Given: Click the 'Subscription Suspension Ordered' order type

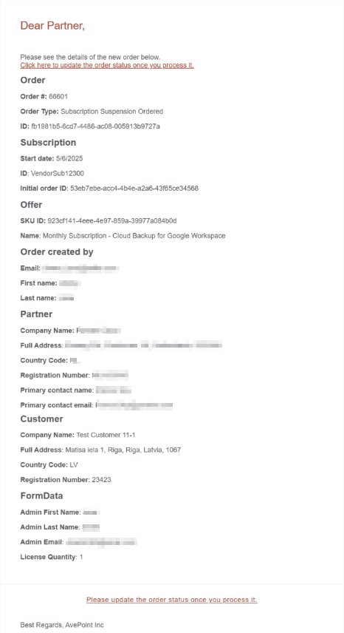Looking at the screenshot, I should point(111,112).
